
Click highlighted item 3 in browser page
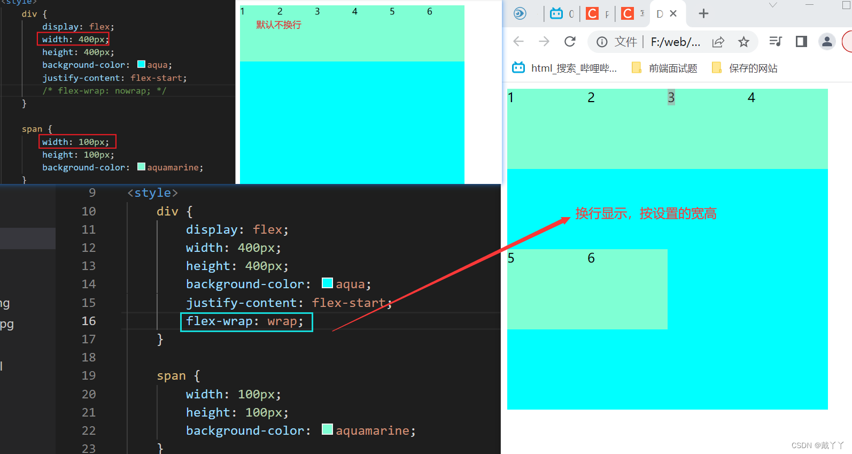[x=671, y=98]
